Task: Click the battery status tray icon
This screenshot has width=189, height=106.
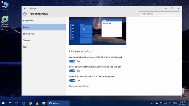Action: [x=157, y=103]
